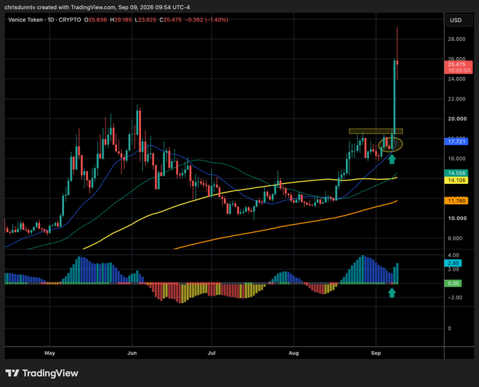Click the 10:05:53 countdown timer label
This screenshot has width=479, height=387.
459,70
